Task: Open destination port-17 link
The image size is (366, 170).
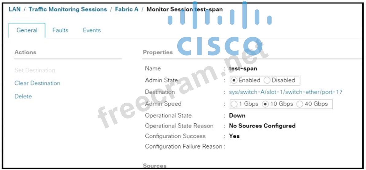Action: [286, 92]
